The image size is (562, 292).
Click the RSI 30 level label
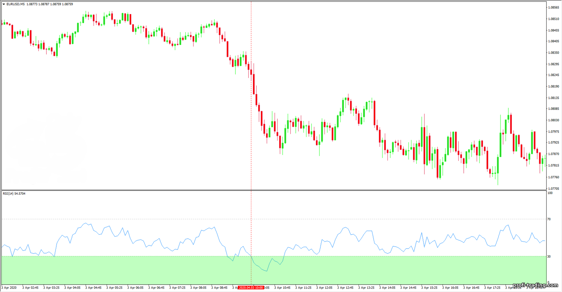click(550, 256)
